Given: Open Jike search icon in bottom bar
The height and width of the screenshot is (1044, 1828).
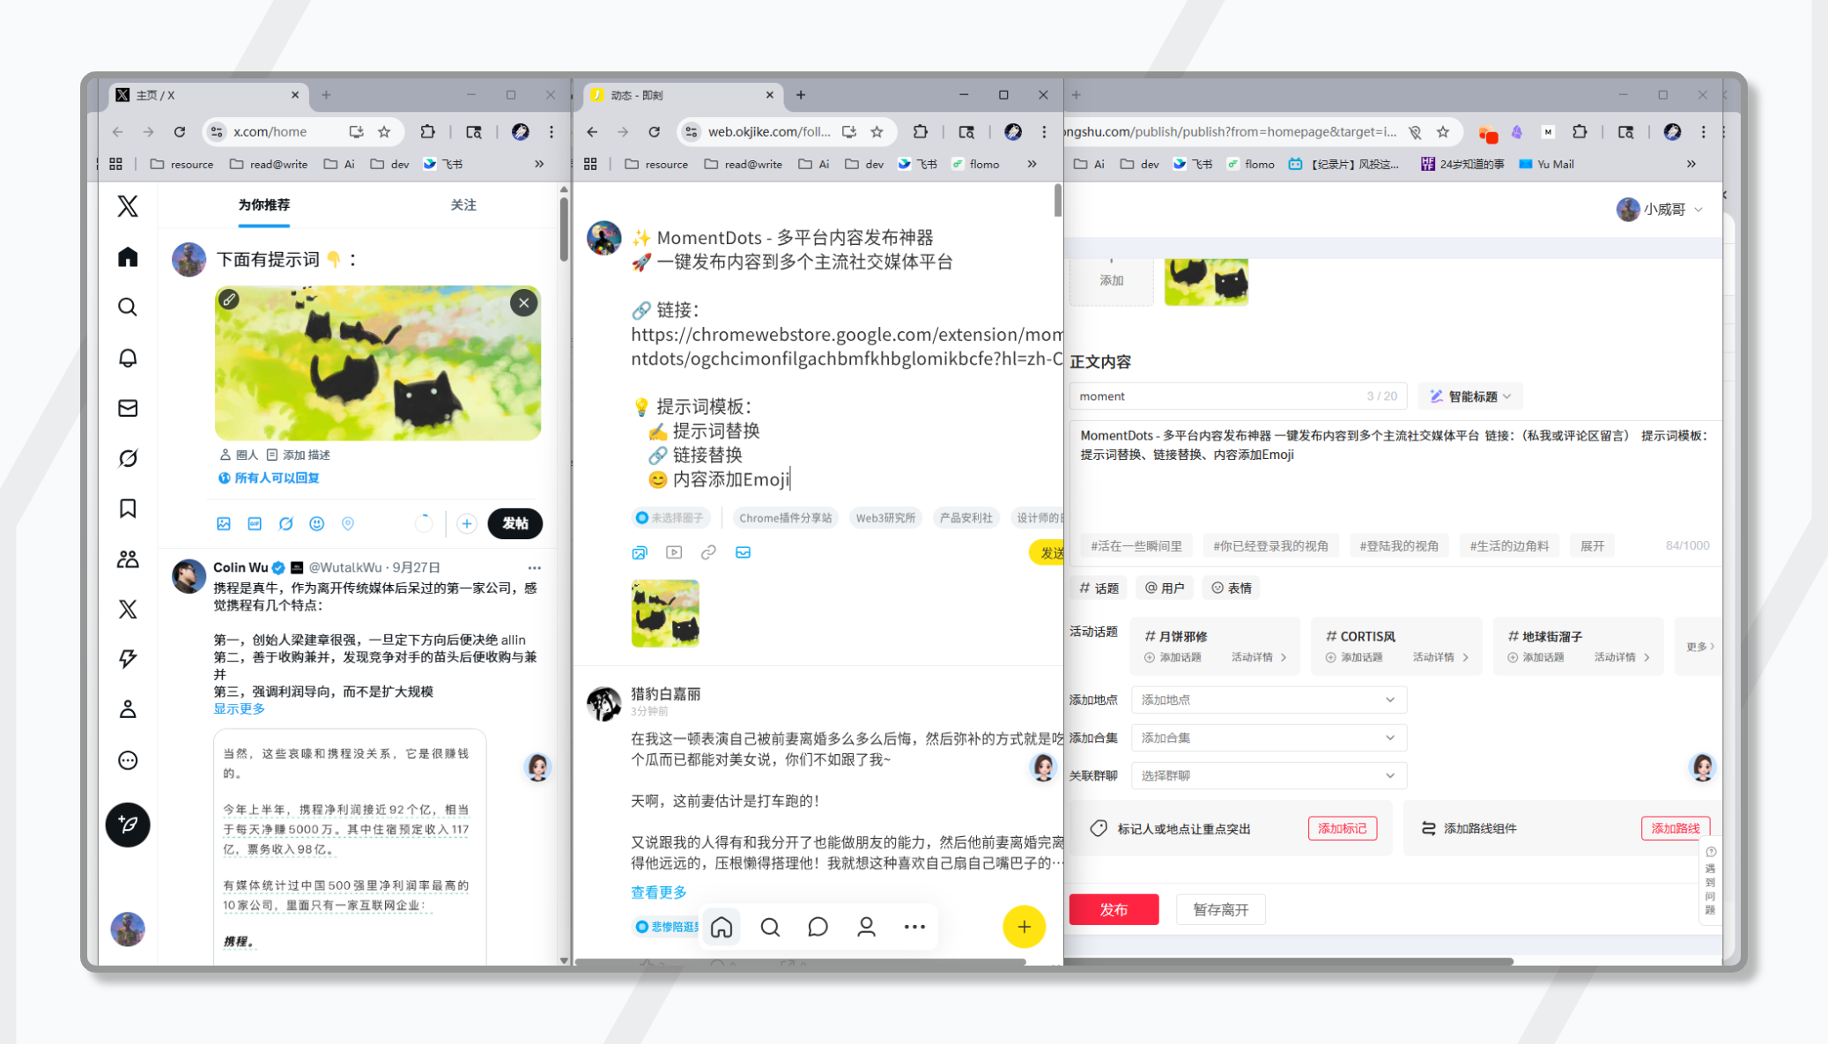Looking at the screenshot, I should 770,927.
